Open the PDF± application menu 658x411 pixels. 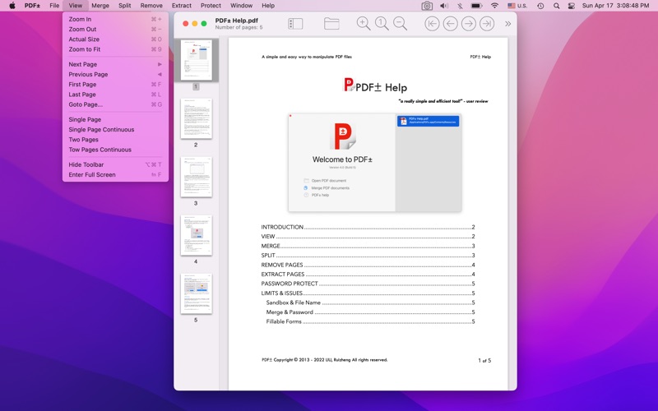(32, 6)
